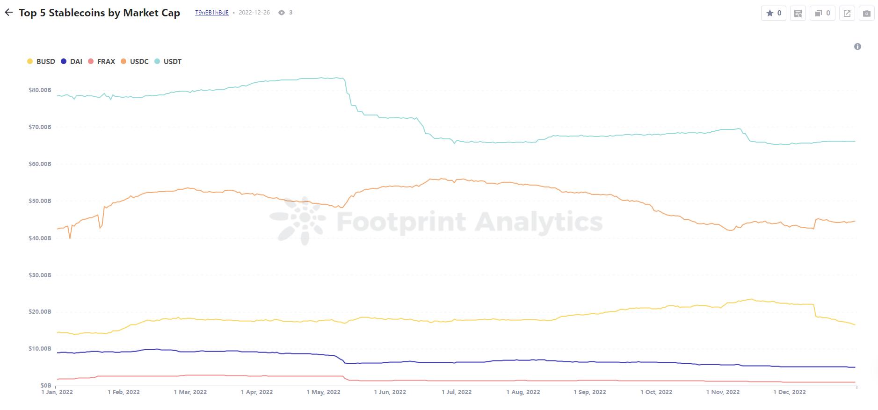Open chart in new window icon

(x=847, y=13)
